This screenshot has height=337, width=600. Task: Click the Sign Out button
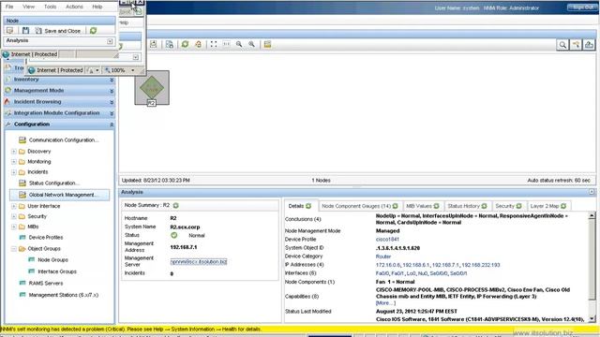click(582, 7)
